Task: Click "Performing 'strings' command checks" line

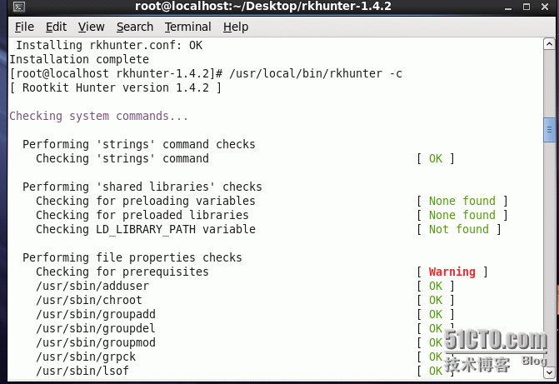Action: click(139, 144)
